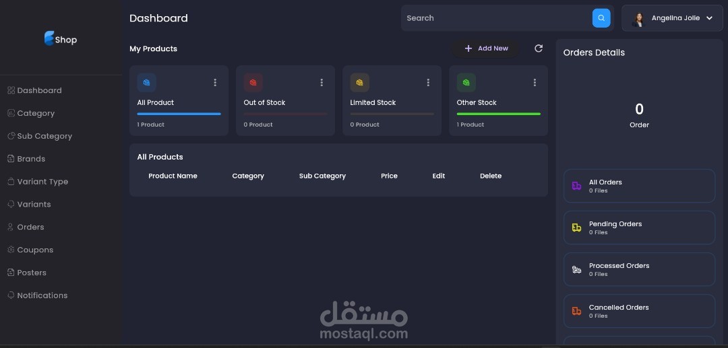The width and height of the screenshot is (728, 348).
Task: Click the Other Stock card title
Action: 477,102
